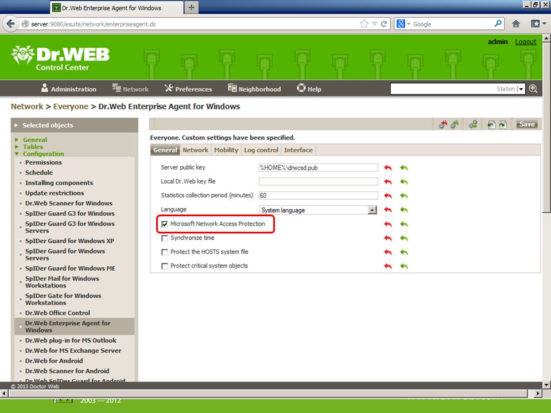Click the import settings from file icon
This screenshot has height=413, width=551.
(492, 124)
